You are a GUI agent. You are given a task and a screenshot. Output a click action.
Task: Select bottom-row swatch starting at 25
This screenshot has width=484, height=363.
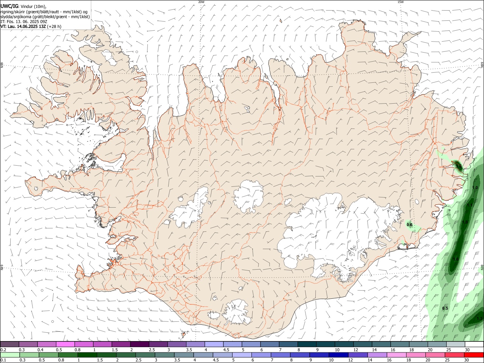click(x=454, y=355)
